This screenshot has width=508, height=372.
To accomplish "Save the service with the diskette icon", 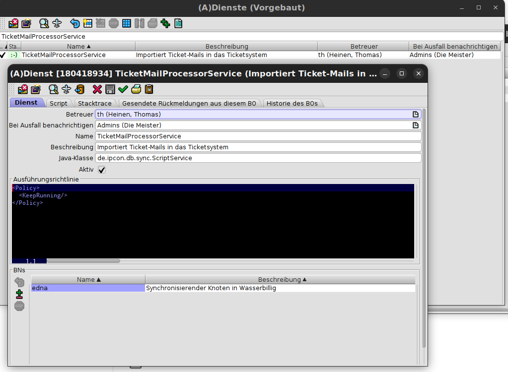I will tap(110, 89).
